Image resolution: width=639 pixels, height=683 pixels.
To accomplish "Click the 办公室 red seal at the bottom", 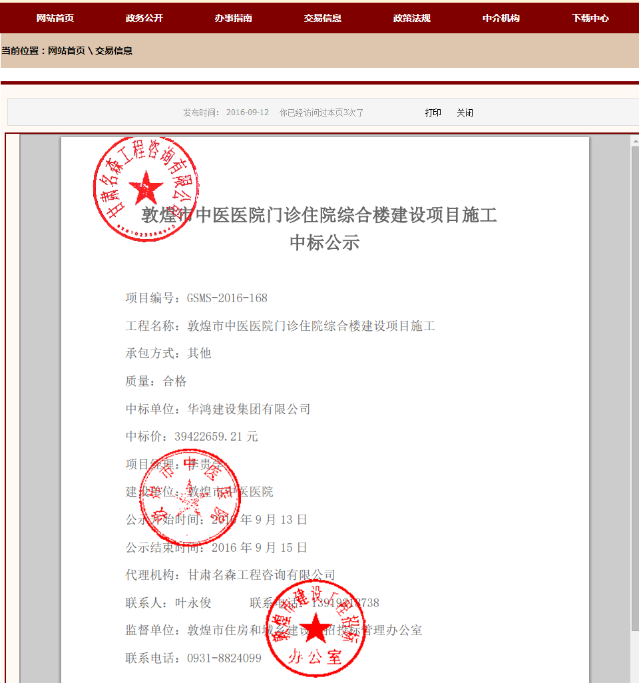I will 316,628.
